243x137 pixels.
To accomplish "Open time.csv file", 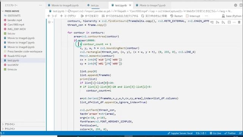I will tap(12, 69).
